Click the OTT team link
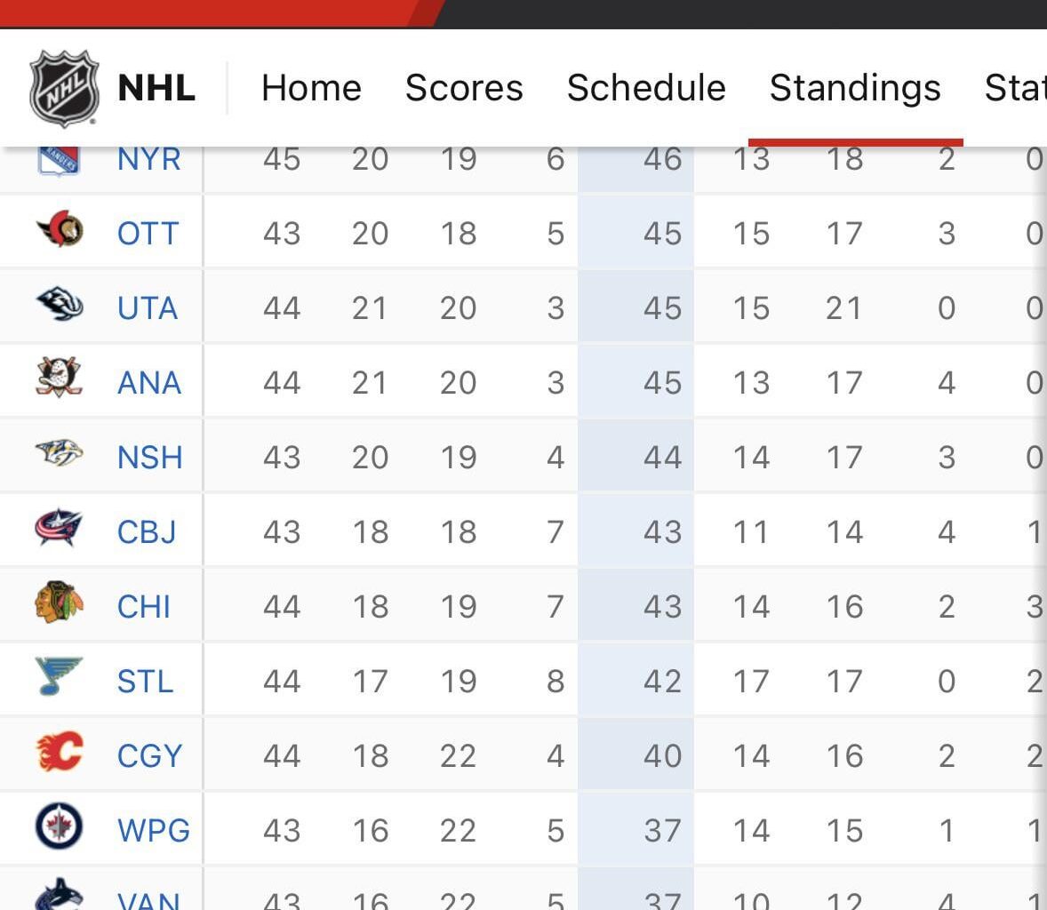Viewport: 1047px width, 910px height. point(148,233)
